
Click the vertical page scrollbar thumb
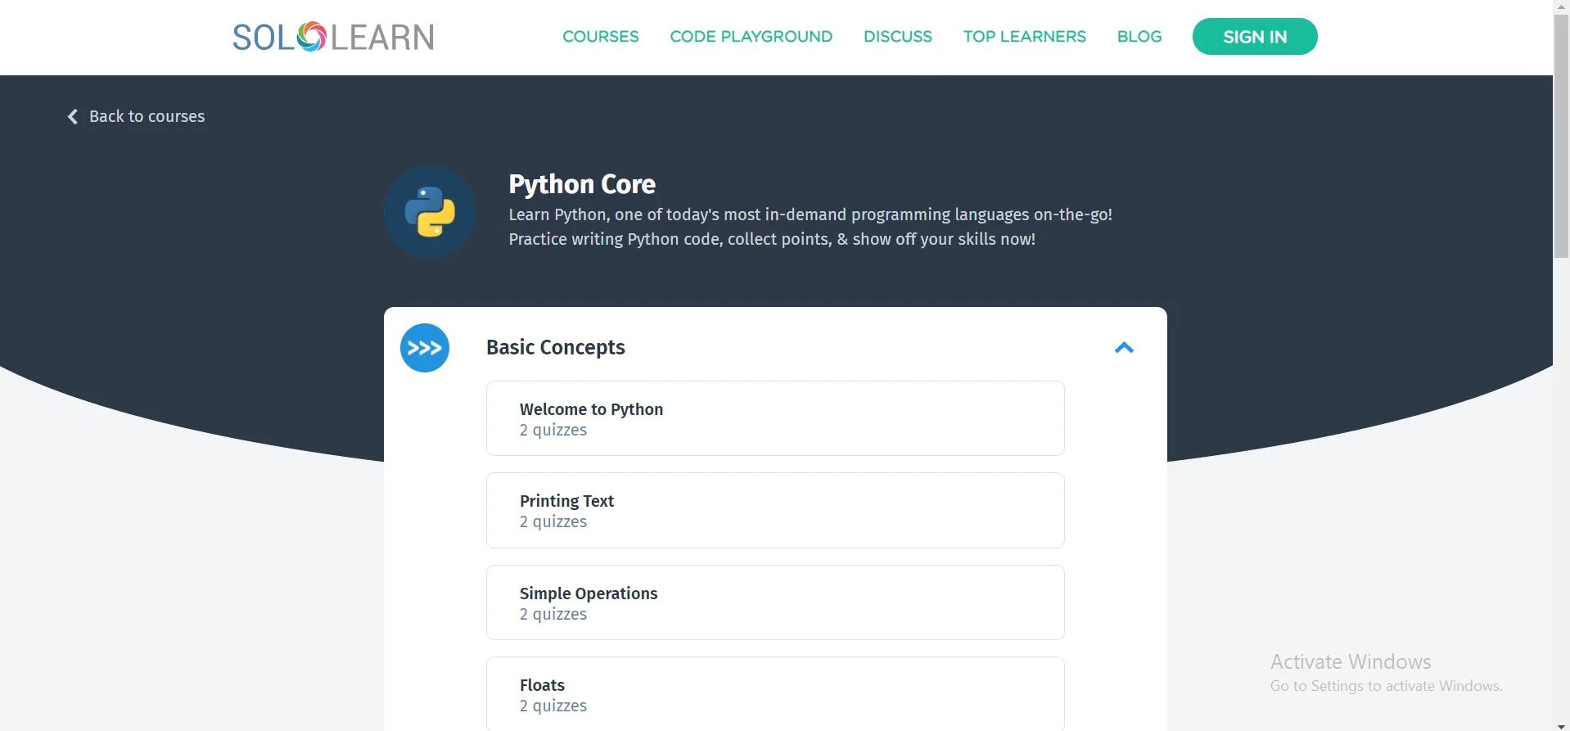click(1561, 135)
